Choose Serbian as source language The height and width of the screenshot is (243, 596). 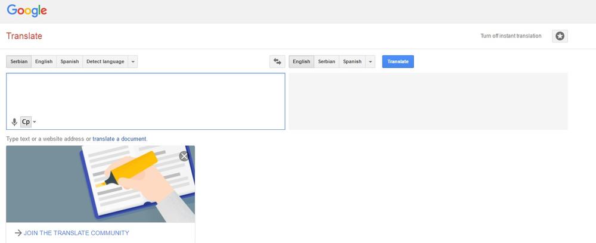pyautogui.click(x=18, y=61)
